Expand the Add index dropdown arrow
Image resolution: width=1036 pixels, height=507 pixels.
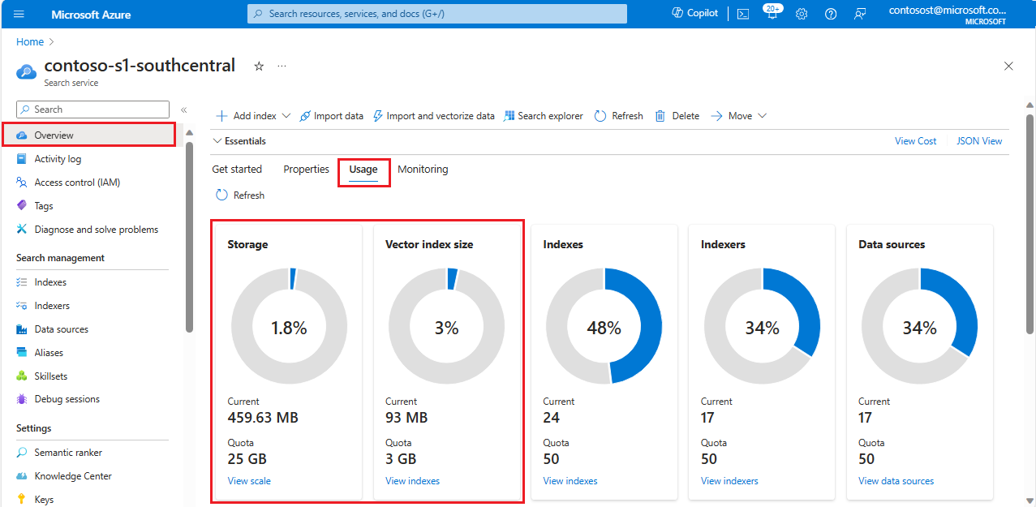tap(286, 116)
